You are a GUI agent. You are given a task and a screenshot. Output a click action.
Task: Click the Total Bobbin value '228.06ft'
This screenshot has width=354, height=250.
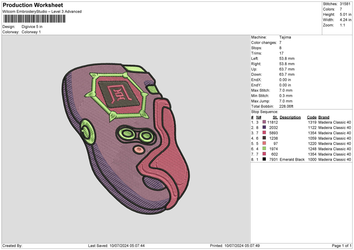pyautogui.click(x=286, y=106)
